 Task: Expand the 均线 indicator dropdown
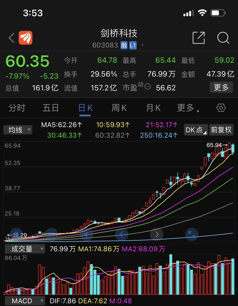tap(18, 130)
